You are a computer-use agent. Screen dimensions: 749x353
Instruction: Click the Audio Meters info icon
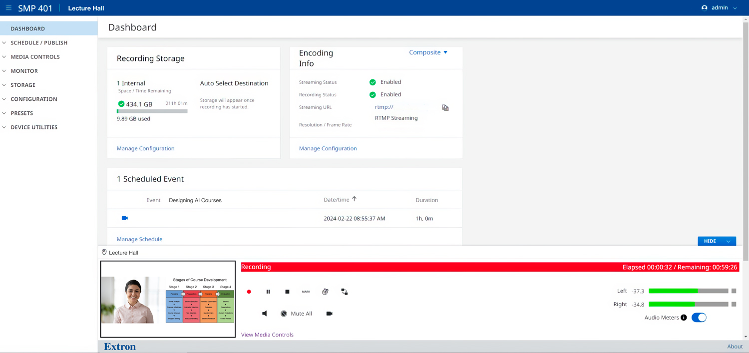point(684,318)
